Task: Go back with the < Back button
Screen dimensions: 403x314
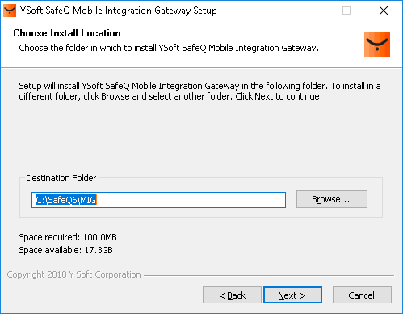Action: [x=232, y=295]
